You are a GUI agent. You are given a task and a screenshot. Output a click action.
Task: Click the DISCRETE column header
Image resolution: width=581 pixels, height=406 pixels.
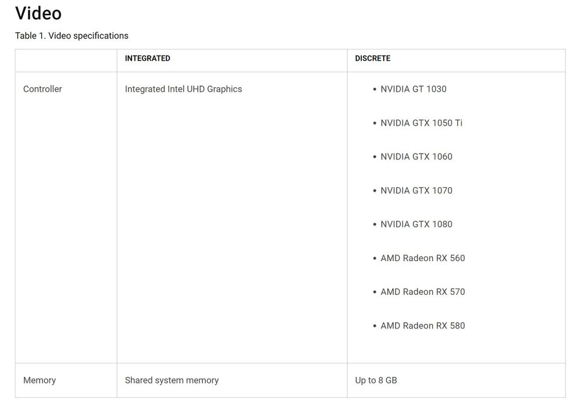pos(372,59)
